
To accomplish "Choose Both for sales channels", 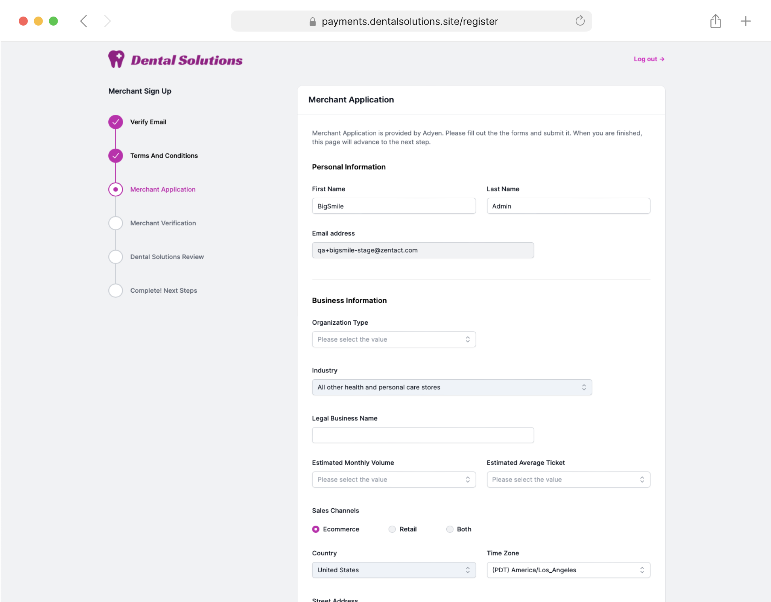I will tap(450, 529).
